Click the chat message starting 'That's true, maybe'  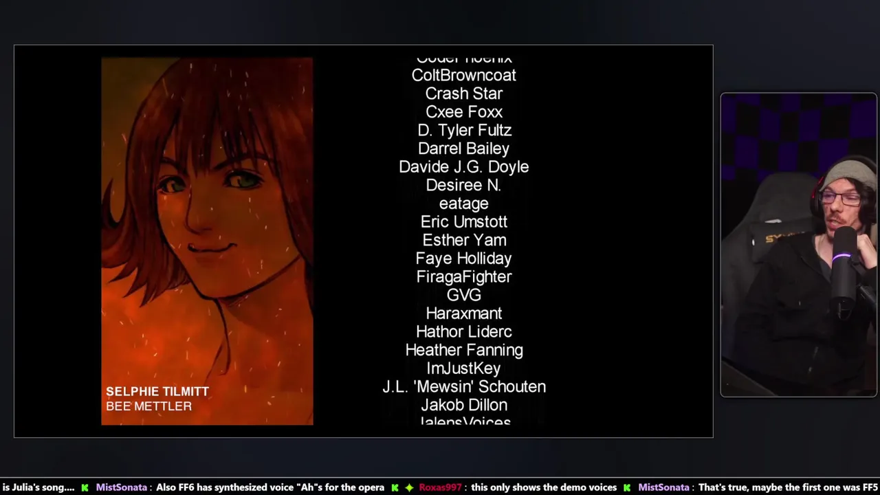[x=789, y=487]
